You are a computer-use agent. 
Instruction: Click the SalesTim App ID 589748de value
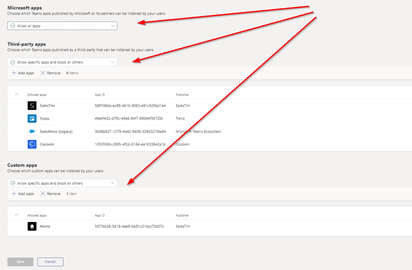[x=130, y=106]
